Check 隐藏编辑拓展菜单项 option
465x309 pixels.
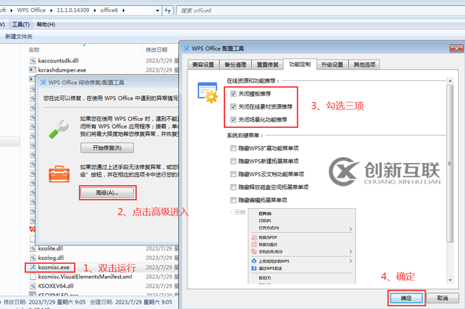(233, 200)
